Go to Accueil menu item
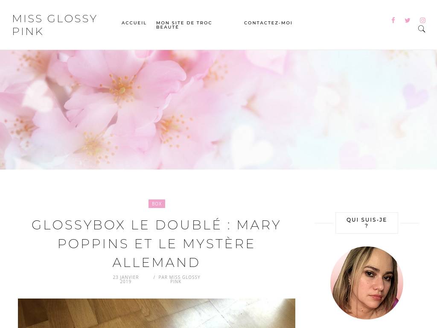This screenshot has width=437, height=328. pos(134,23)
